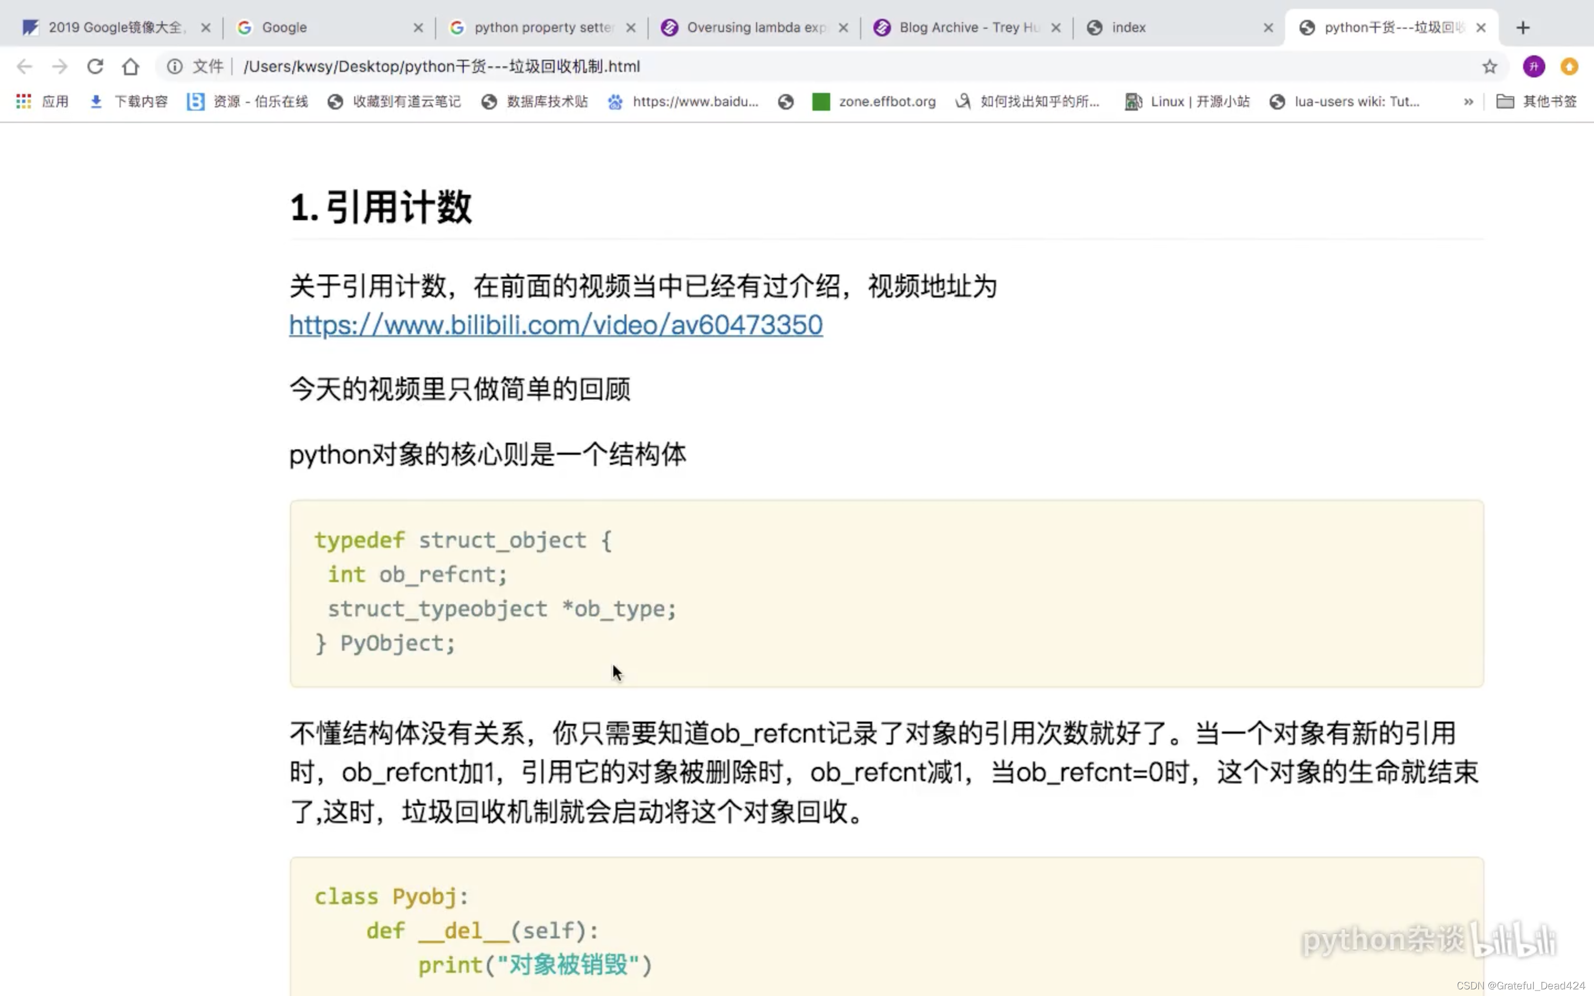Close the Blog Archive tab

(1056, 28)
